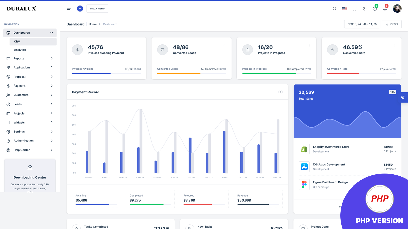Open the Home breadcrumb link
The height and width of the screenshot is (229, 408).
pyautogui.click(x=93, y=24)
